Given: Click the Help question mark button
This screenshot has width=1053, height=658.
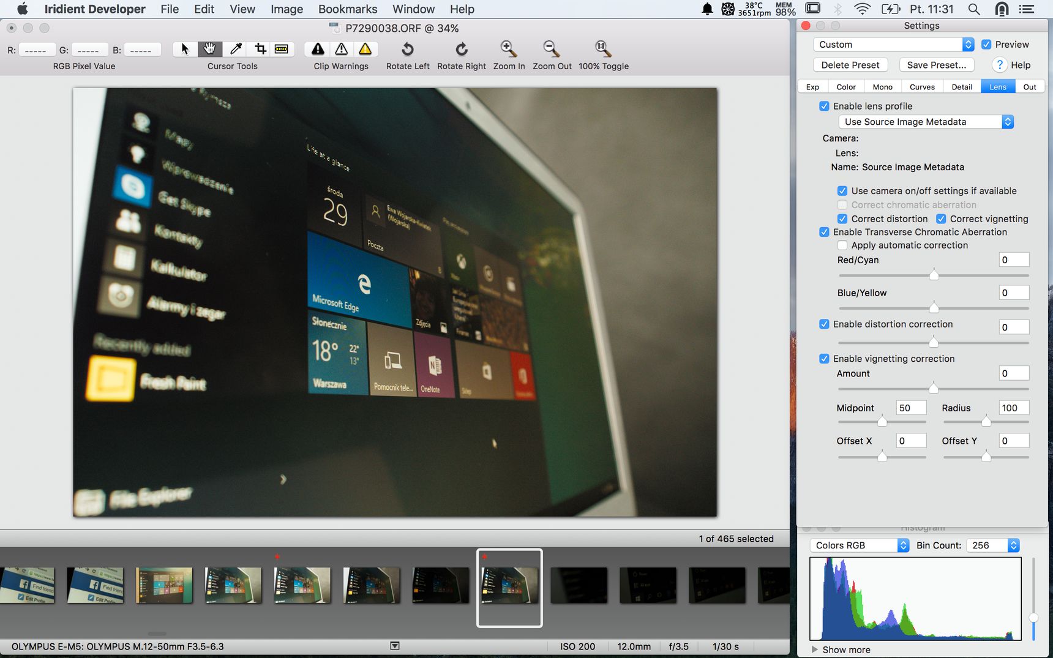Looking at the screenshot, I should tap(999, 65).
